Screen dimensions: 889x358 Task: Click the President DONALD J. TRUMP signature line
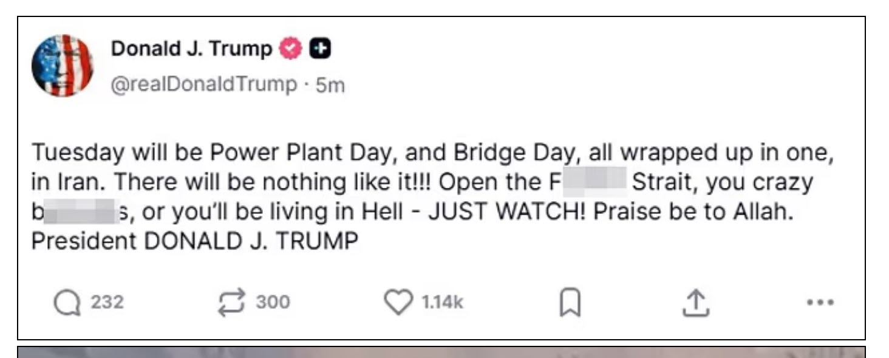[x=194, y=241]
